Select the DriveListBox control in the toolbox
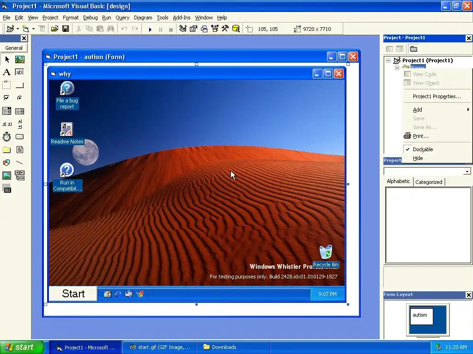 point(19,136)
